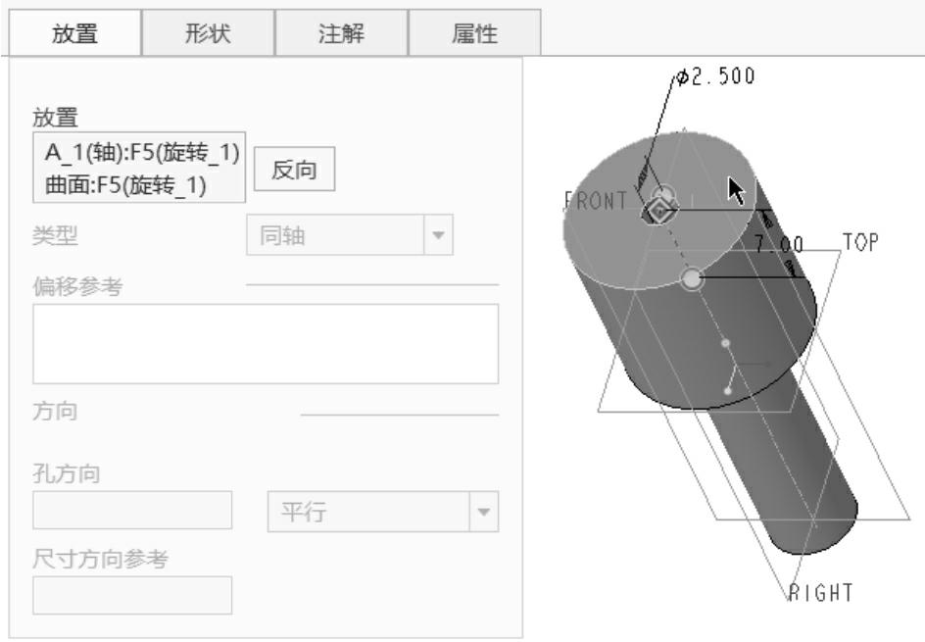Open the 属性 tab
This screenshot has width=925, height=642.
tap(475, 33)
